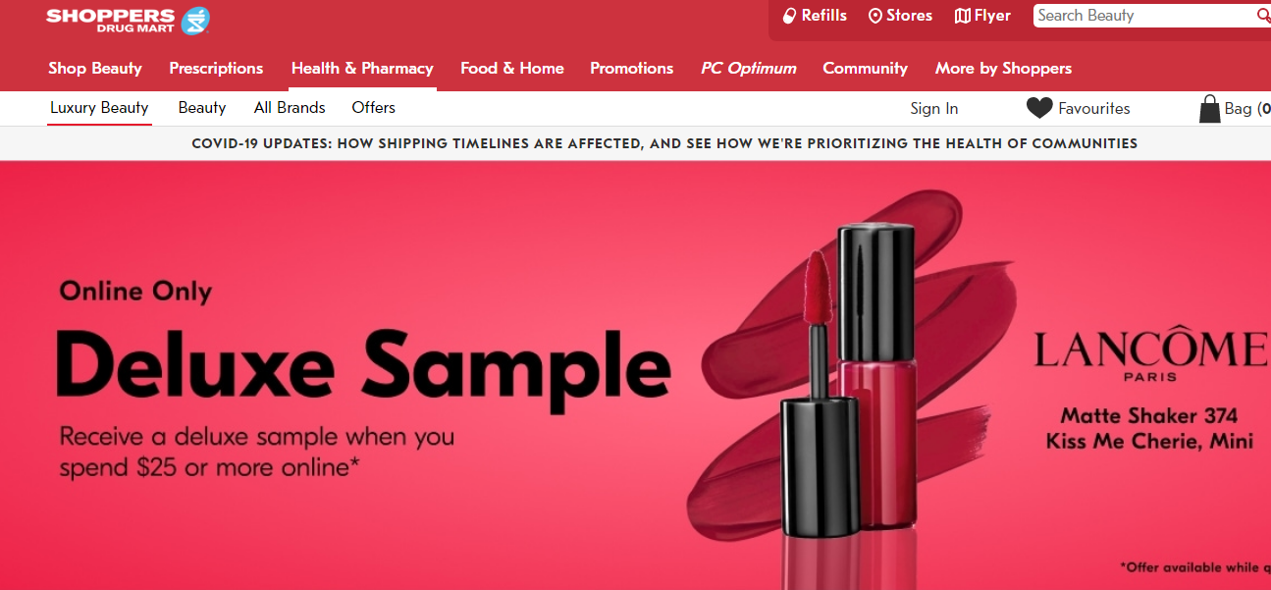Open the Shop Beauty menu

click(95, 68)
